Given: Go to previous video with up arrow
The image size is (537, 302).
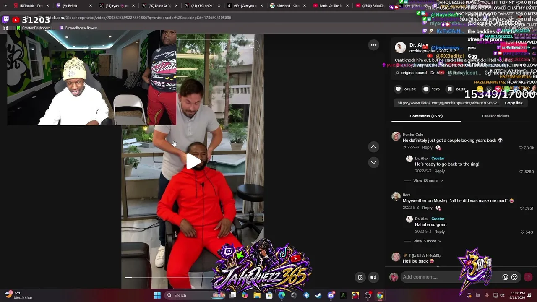Looking at the screenshot, I should click(373, 147).
